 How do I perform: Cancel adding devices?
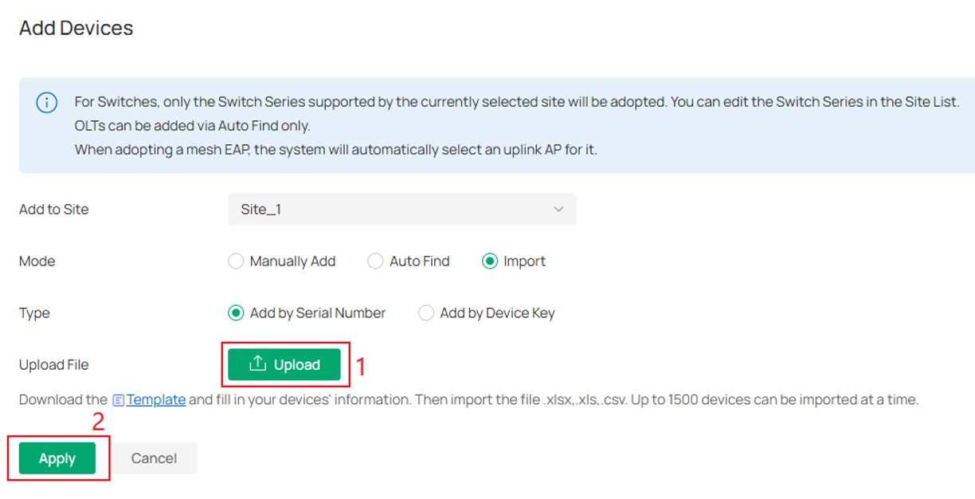(x=154, y=458)
